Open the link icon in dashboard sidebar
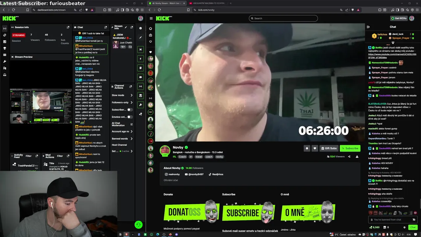The height and width of the screenshot is (237, 421). pyautogui.click(x=5, y=35)
